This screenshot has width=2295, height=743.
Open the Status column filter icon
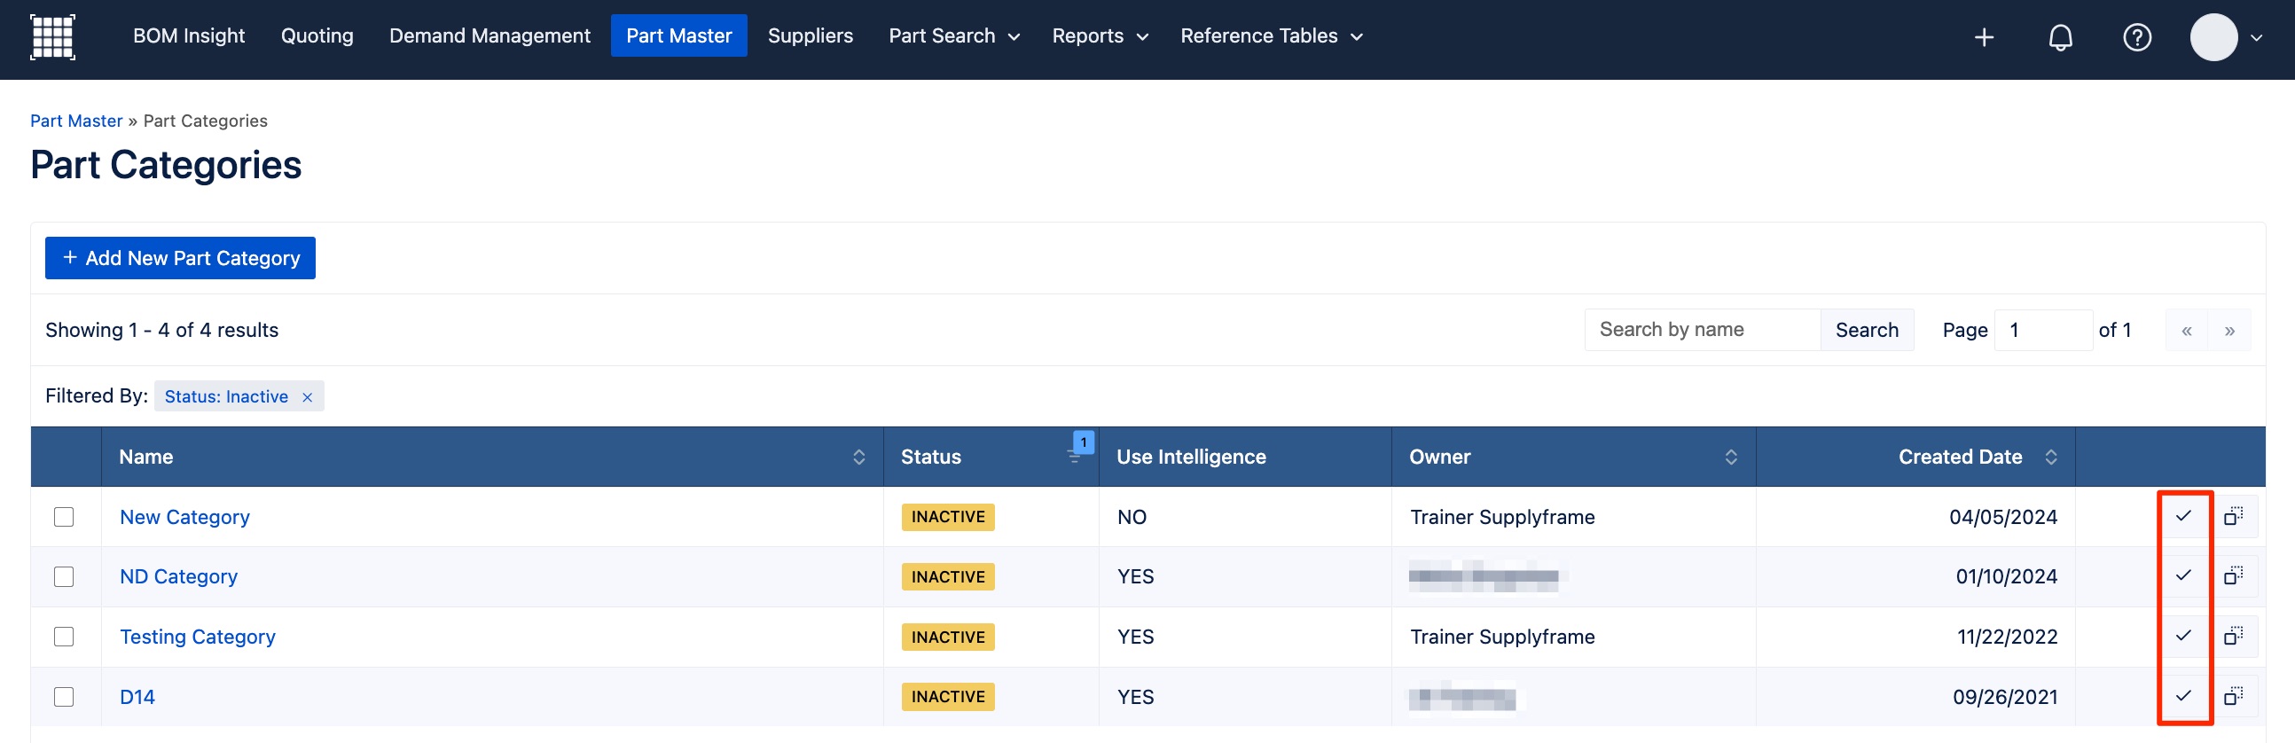coord(1075,456)
